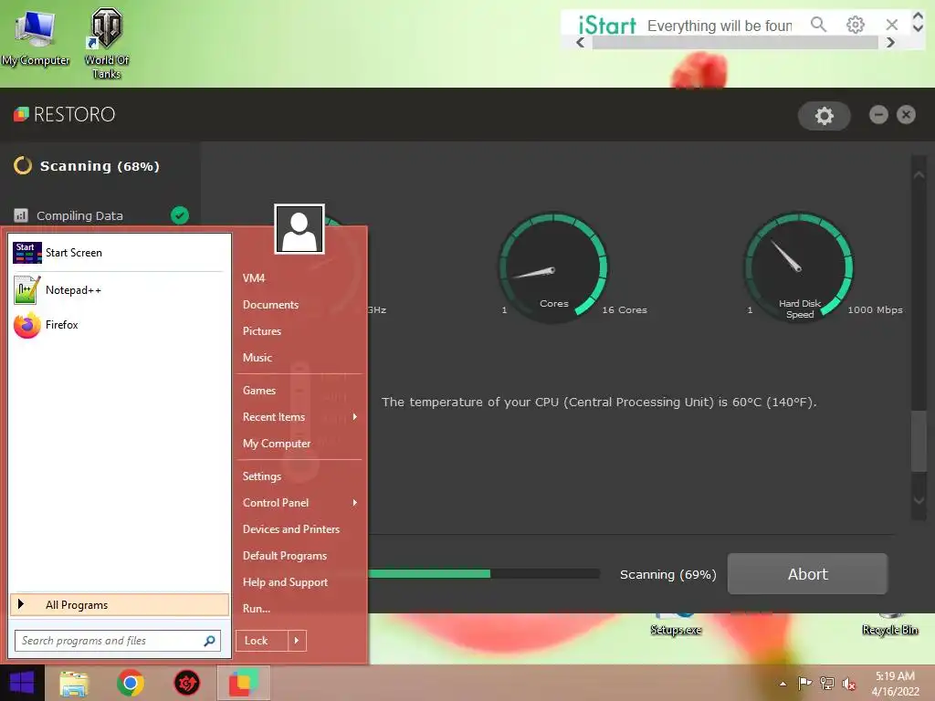The height and width of the screenshot is (701, 935).
Task: Open My Computer in start menu
Action: (x=277, y=444)
